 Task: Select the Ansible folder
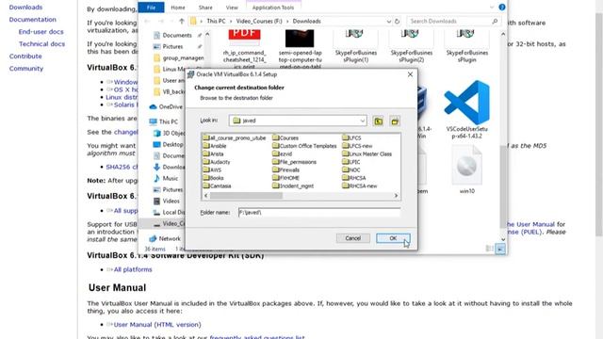point(215,146)
